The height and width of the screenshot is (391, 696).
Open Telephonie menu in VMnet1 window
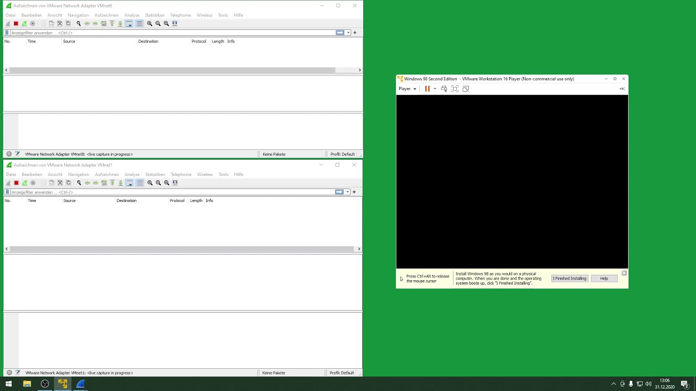click(x=181, y=174)
